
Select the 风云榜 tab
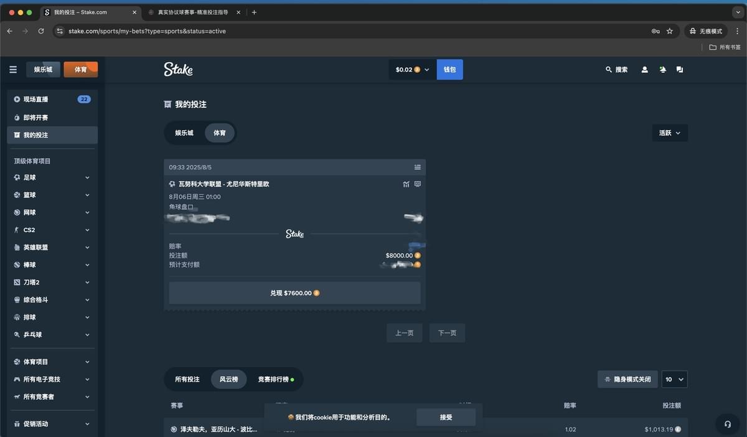tap(228, 379)
